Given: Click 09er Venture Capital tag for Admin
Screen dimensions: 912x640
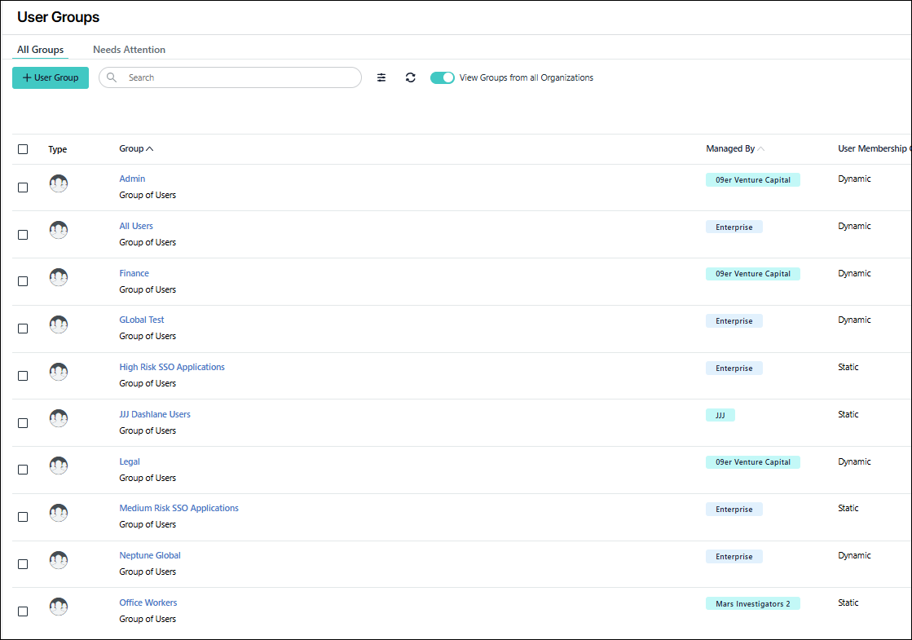Looking at the screenshot, I should click(x=752, y=180).
